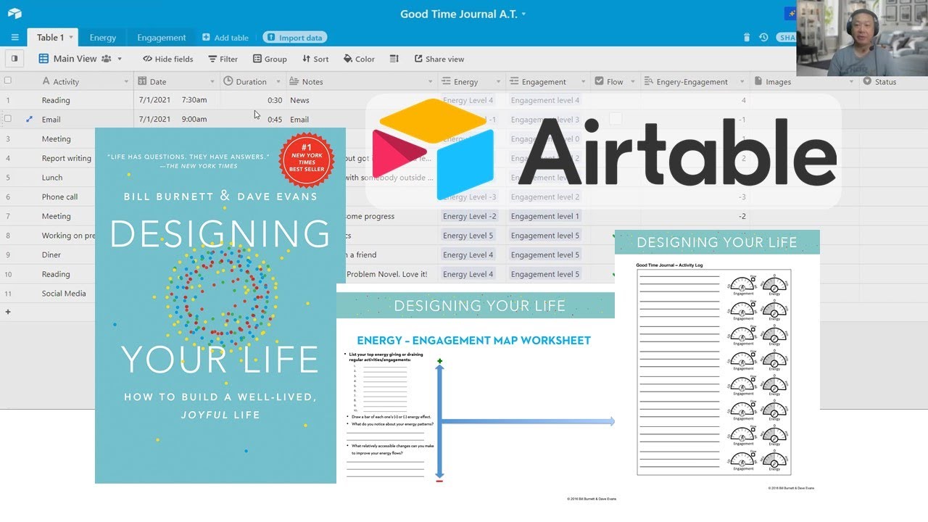Click the Share view icon
This screenshot has width=928, height=522.
coord(418,59)
